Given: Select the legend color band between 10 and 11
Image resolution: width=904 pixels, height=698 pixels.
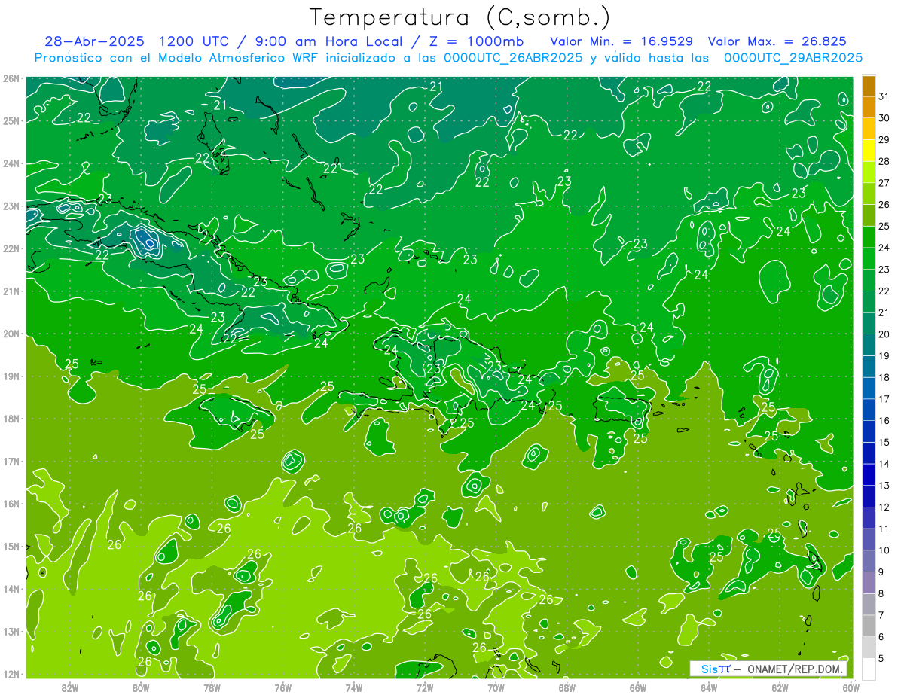Looking at the screenshot, I should point(869,539).
